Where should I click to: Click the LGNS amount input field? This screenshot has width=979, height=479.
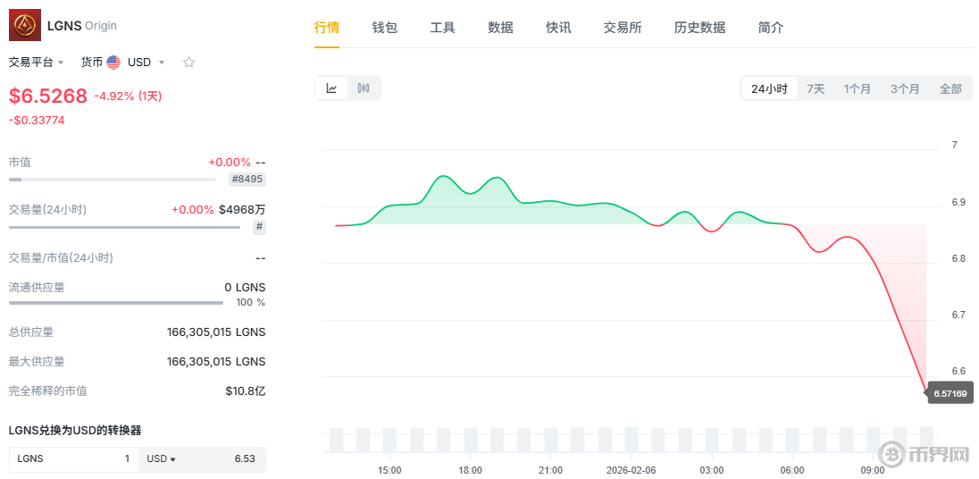point(74,459)
